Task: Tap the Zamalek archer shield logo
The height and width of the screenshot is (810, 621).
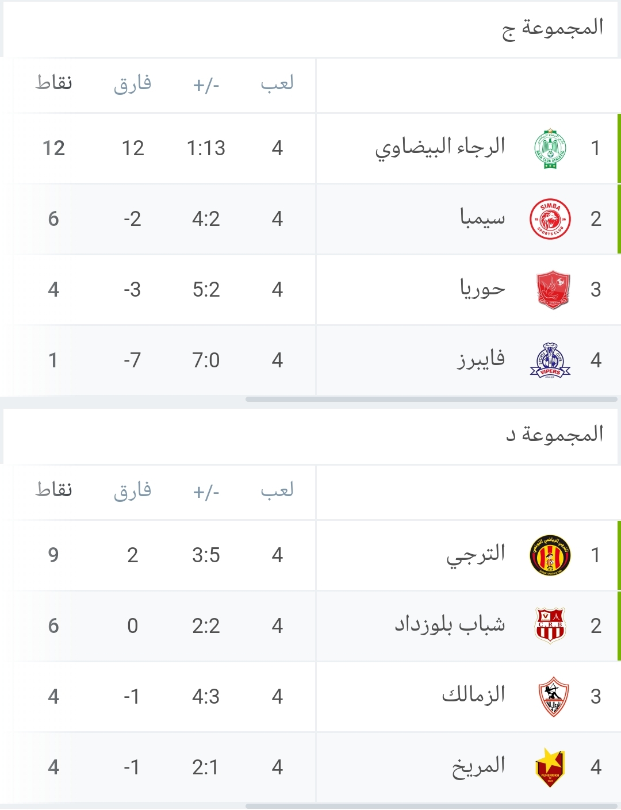Action: pos(553,696)
